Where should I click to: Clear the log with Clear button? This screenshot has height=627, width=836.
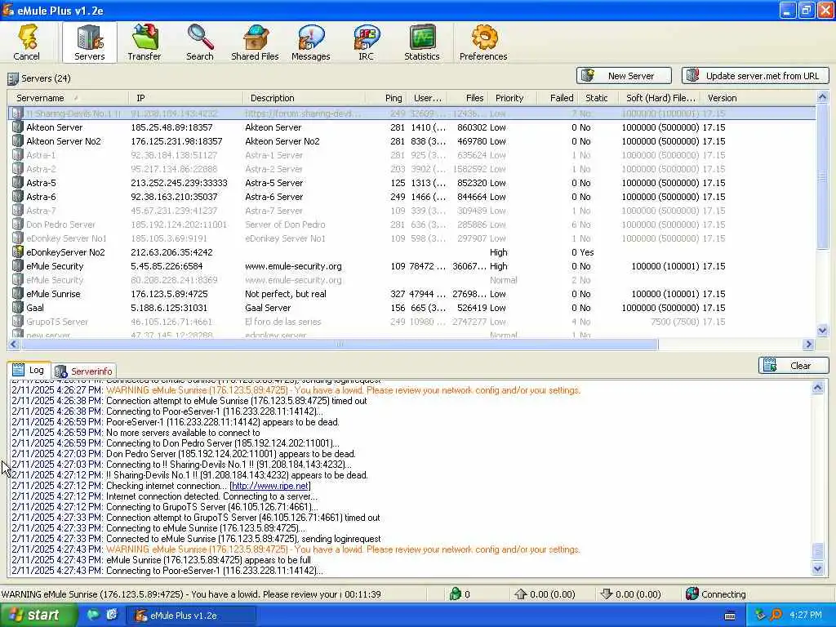794,366
